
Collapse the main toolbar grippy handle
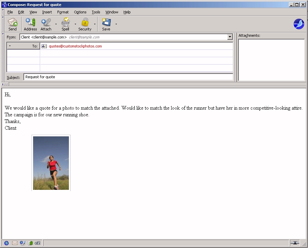[x=3, y=24]
